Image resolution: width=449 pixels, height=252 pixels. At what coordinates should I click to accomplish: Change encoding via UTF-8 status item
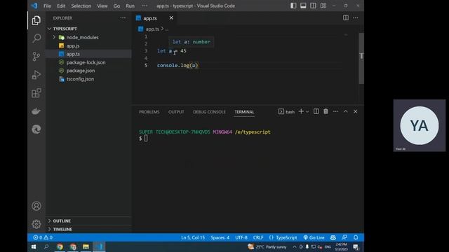[x=241, y=237]
